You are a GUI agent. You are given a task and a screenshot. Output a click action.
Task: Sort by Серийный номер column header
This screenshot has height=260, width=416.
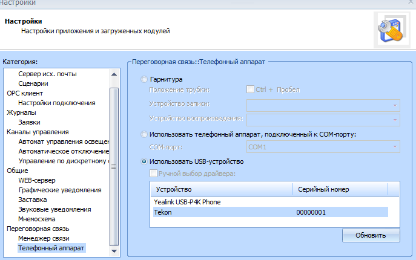coord(323,189)
